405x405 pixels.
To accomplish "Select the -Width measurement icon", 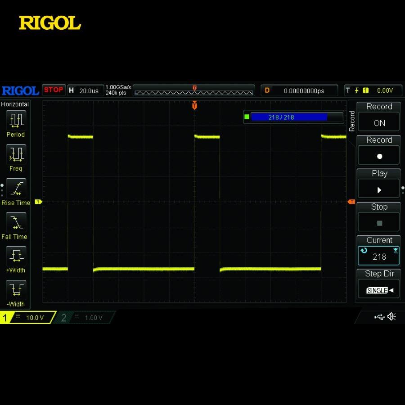I will [16, 290].
